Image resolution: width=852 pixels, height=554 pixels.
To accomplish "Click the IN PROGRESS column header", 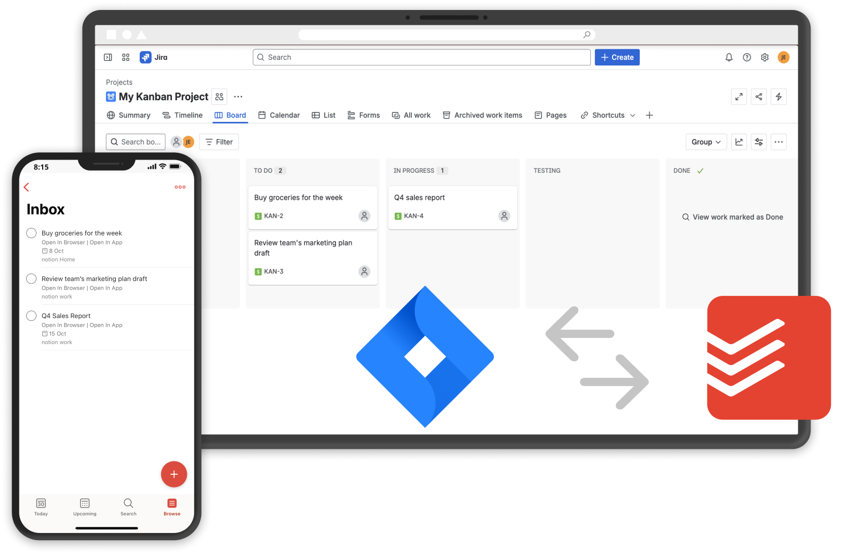I will 414,171.
